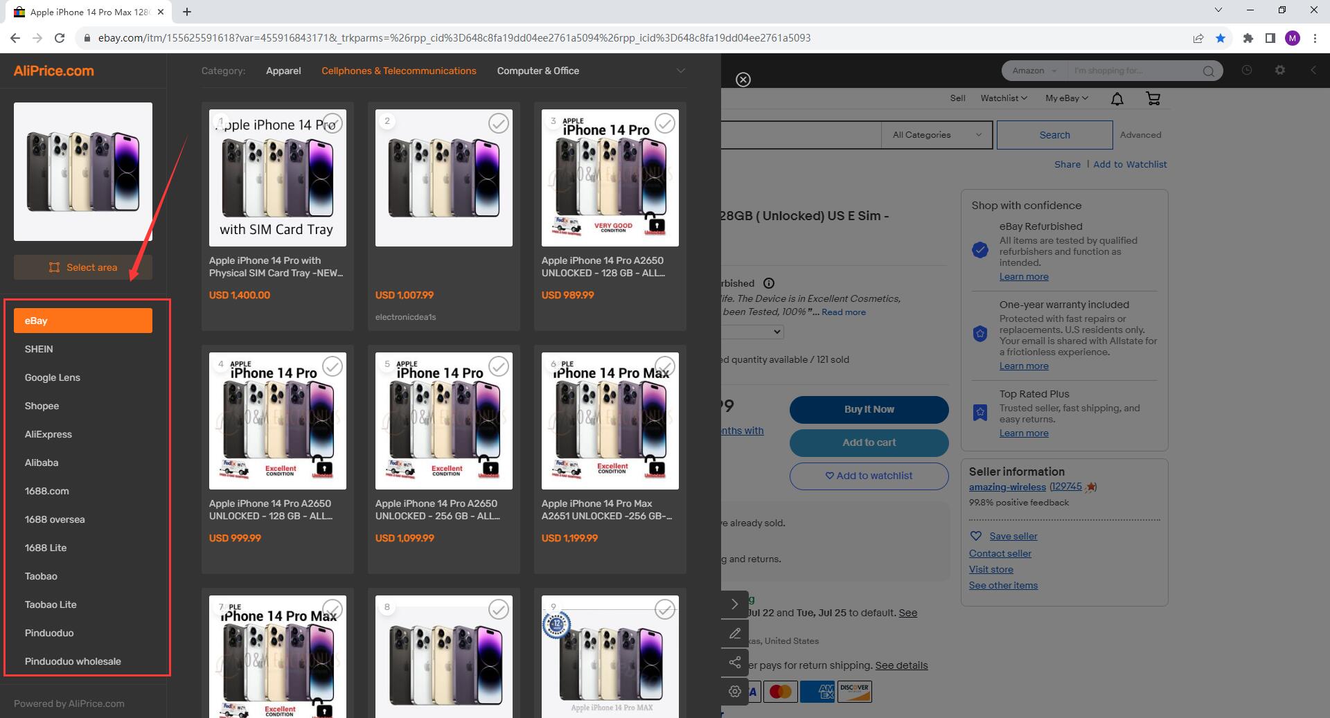The width and height of the screenshot is (1330, 718).
Task: Click the share icon on side toolbar
Action: (735, 663)
